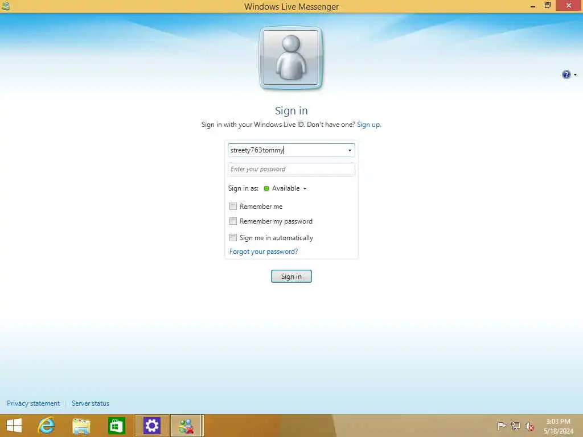Minimize the Messenger window
The height and width of the screenshot is (437, 583).
[x=533, y=6]
